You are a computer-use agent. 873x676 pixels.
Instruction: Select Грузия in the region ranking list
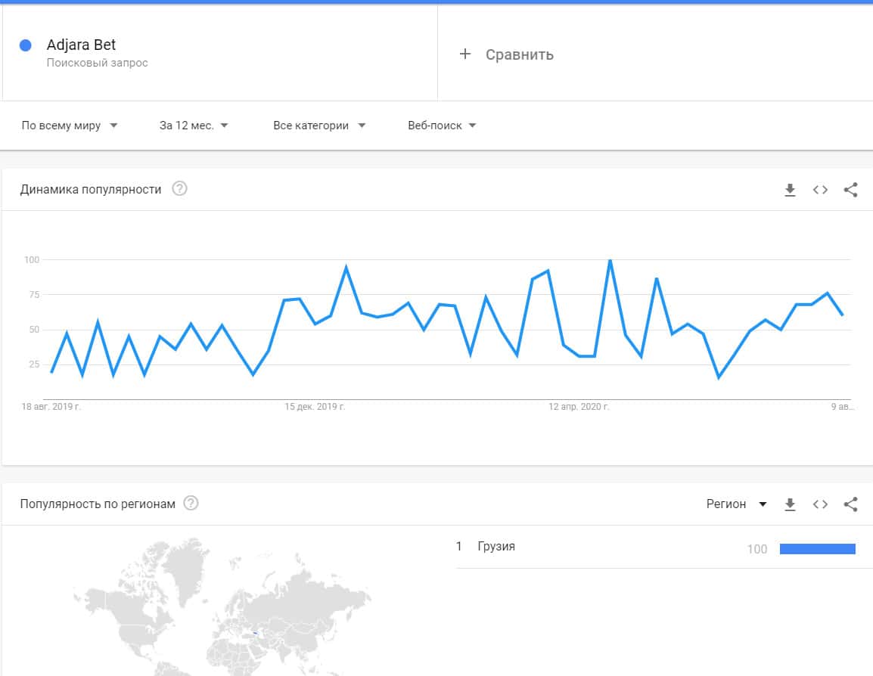(x=496, y=547)
